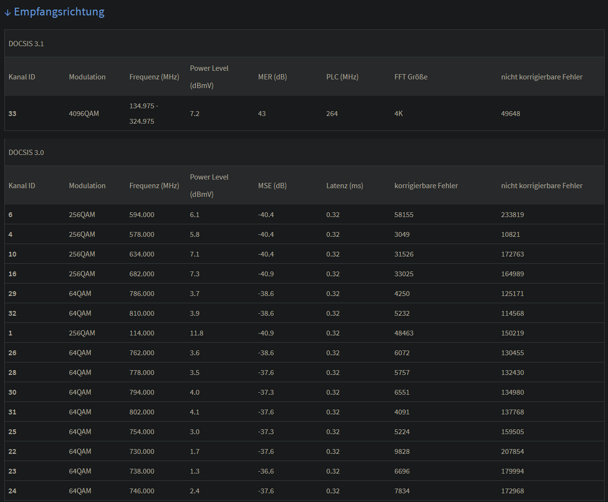Click the 11.8 power level value
Image resolution: width=608 pixels, height=502 pixels.
(196, 333)
